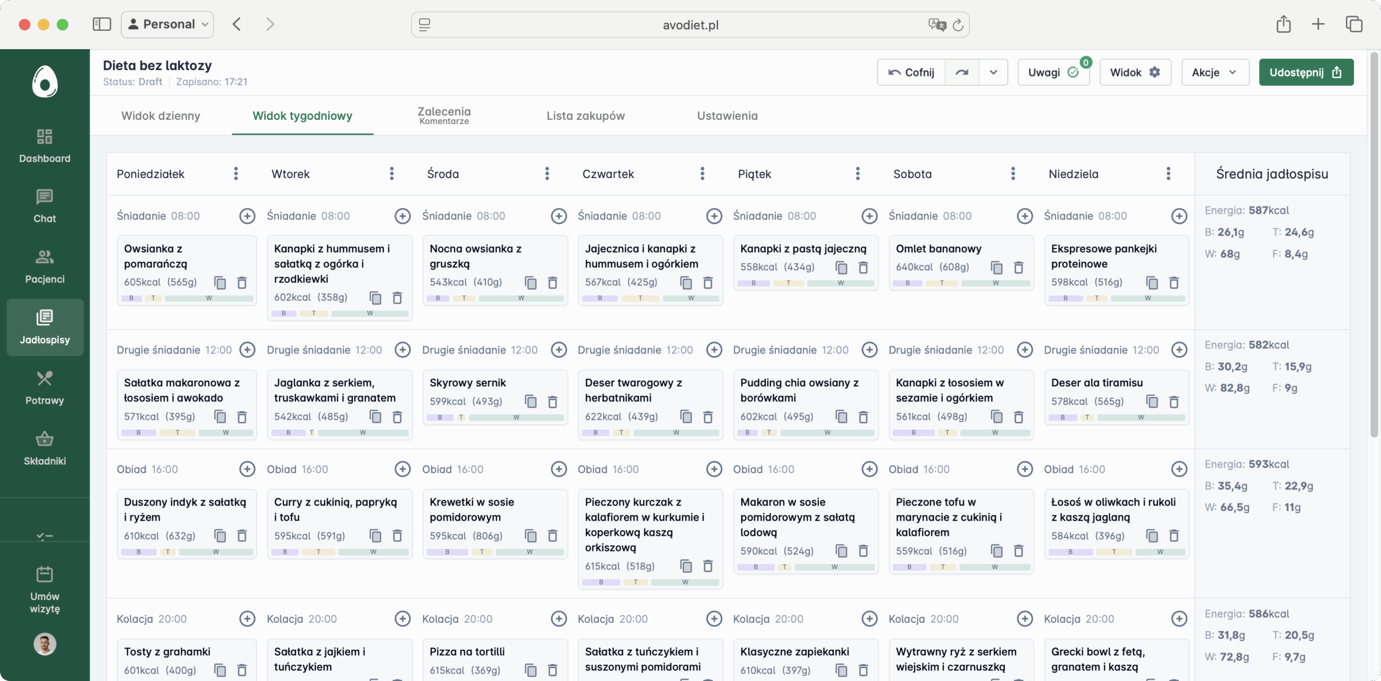Open the Środa day options menu
Viewport: 1381px width, 681px height.
[x=547, y=174]
